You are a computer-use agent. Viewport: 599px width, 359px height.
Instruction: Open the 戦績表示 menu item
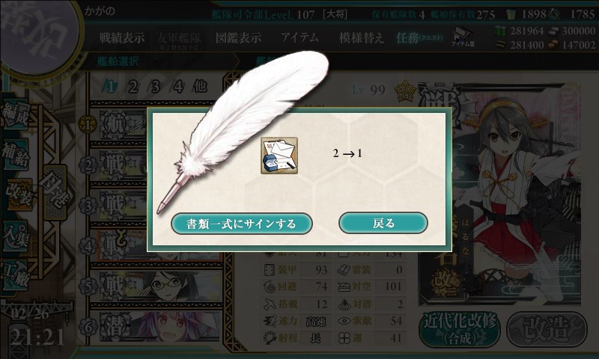(x=122, y=37)
